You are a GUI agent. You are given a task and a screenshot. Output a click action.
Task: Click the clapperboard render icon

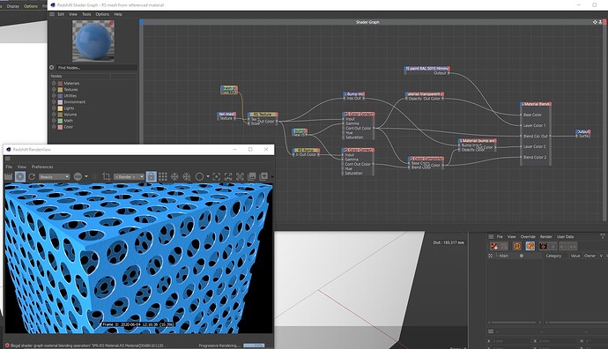8,177
